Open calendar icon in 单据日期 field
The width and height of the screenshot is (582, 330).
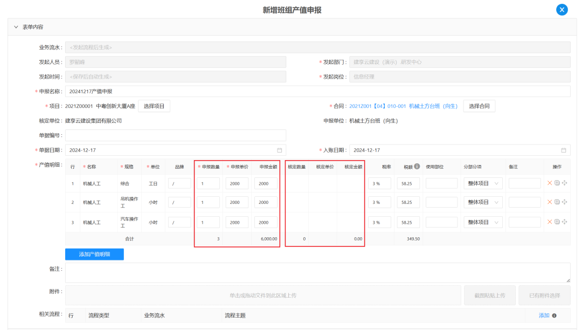click(x=279, y=150)
